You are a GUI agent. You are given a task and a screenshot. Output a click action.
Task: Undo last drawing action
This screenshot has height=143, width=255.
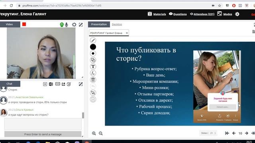click(x=93, y=86)
